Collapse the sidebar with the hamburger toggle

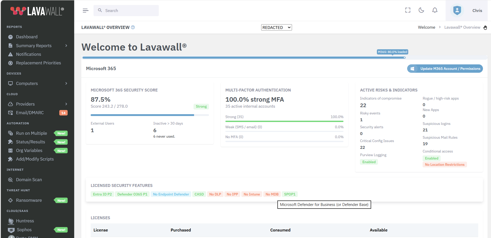tap(85, 10)
